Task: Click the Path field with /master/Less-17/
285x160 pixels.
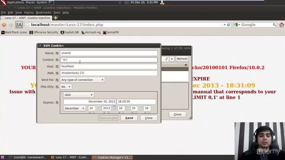Action: tap(109, 73)
